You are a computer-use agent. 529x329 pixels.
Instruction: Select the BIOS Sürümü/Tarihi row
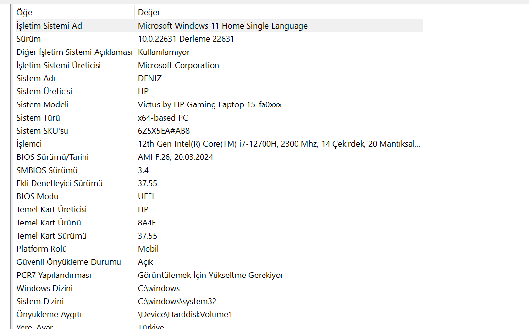[52, 157]
